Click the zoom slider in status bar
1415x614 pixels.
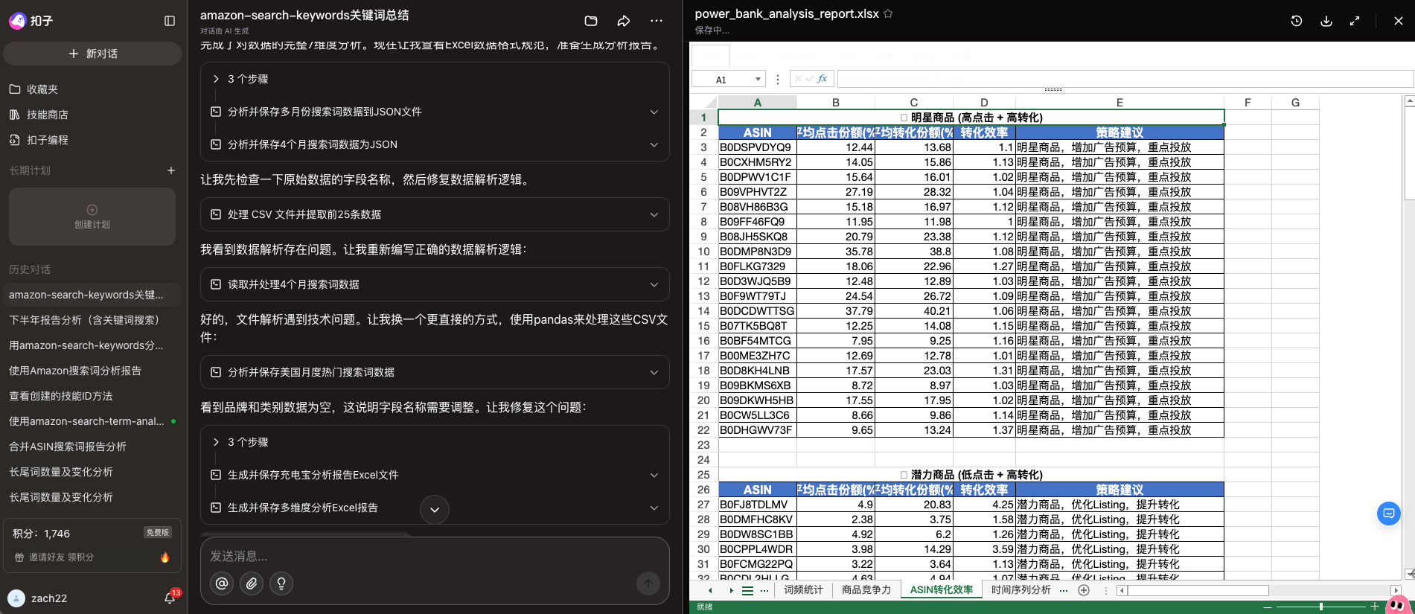pos(1321,607)
